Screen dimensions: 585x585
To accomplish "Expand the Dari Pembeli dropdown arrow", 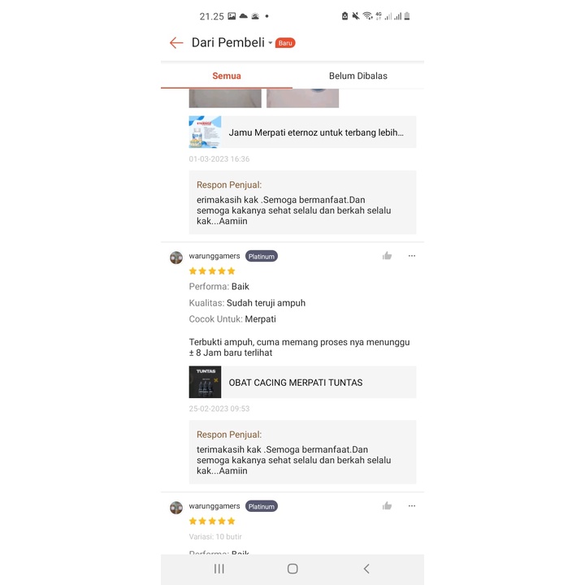I will point(270,43).
